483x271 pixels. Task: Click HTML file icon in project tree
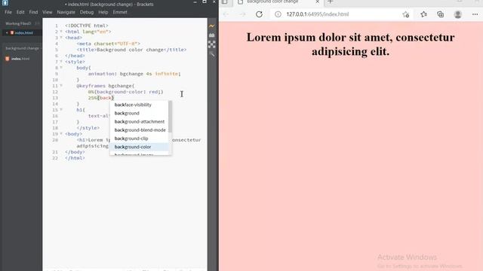(x=8, y=59)
